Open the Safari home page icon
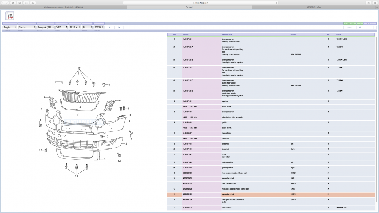Image resolution: width=379 pixels, height=213 pixels. pyautogui.click(x=13, y=3)
